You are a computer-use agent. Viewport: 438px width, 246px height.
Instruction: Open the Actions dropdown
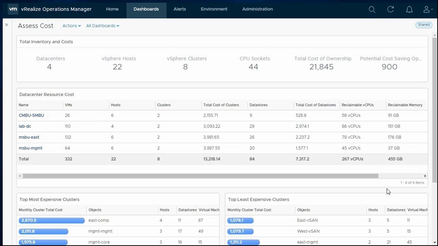click(x=72, y=26)
